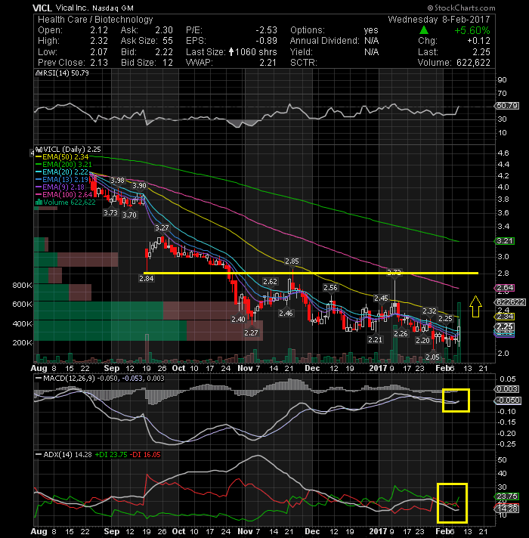Click the 3.27 price label
The image size is (529, 538).
click(x=162, y=228)
